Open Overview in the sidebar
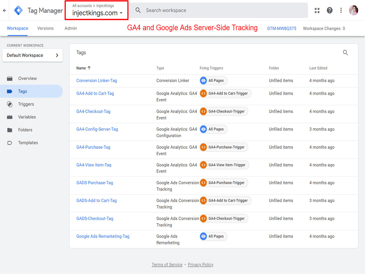This screenshot has width=365, height=274. pyautogui.click(x=27, y=79)
